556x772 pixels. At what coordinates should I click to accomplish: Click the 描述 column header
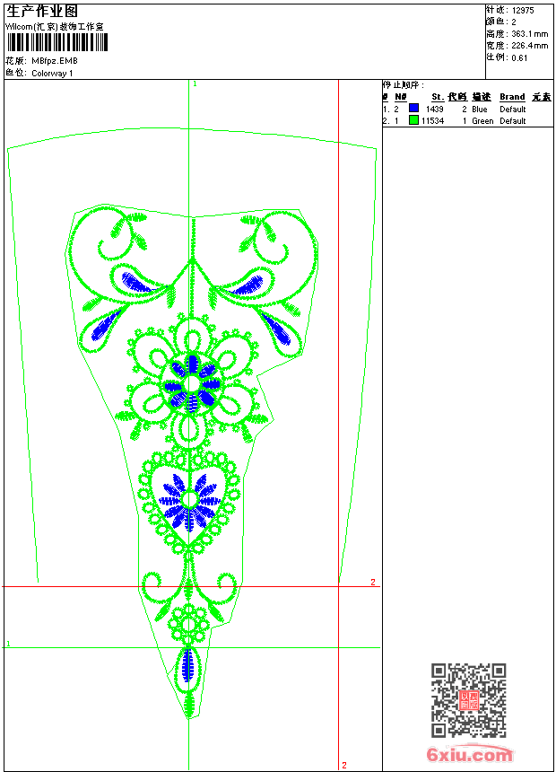click(x=482, y=97)
